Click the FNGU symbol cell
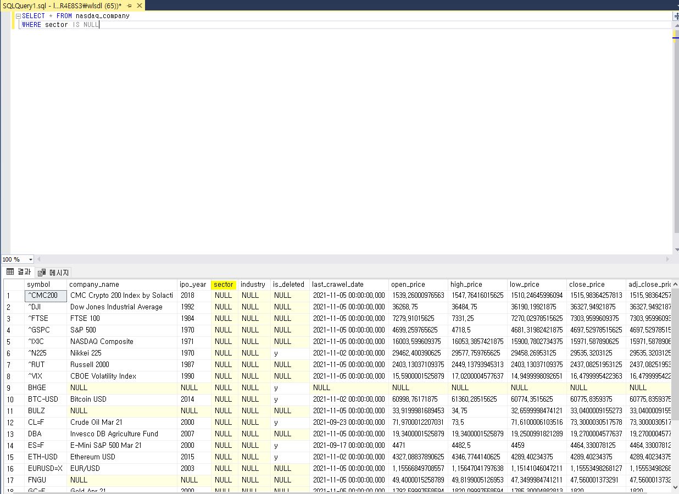This screenshot has height=494, width=679. tap(46, 480)
